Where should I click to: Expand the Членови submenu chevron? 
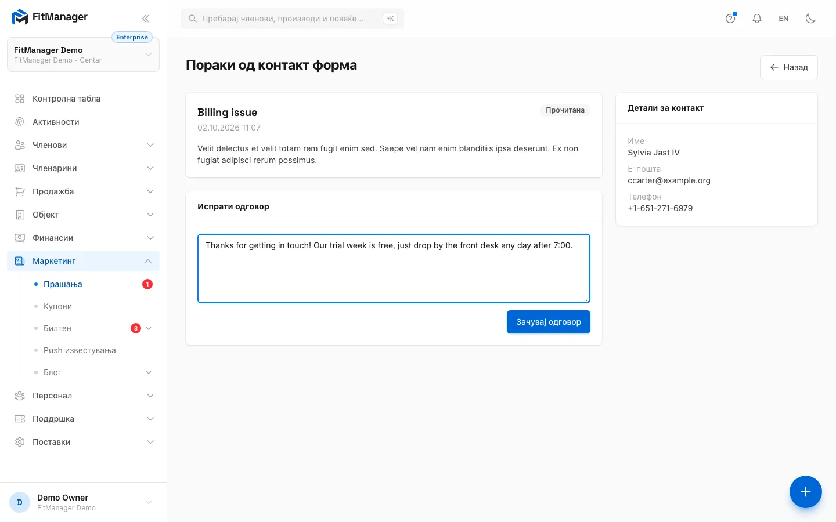point(150,145)
